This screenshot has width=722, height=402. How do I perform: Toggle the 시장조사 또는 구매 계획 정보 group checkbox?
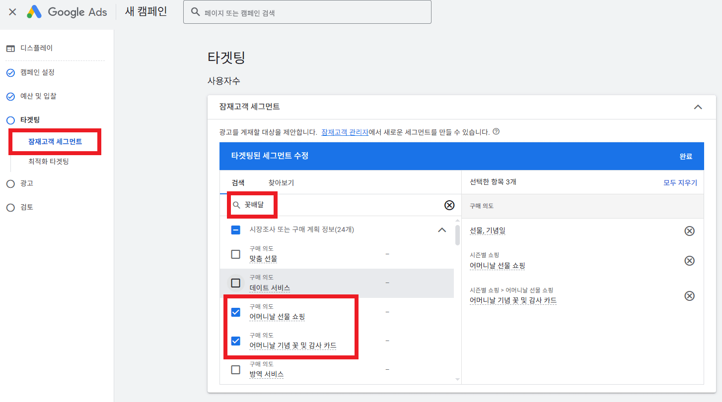pyautogui.click(x=236, y=230)
